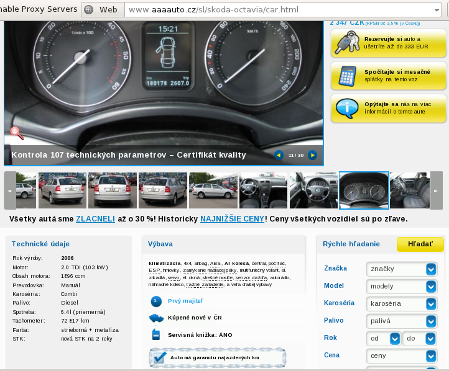This screenshot has width=449, height=371.
Task: Advance to next photo with right arrow
Action: coord(312,155)
